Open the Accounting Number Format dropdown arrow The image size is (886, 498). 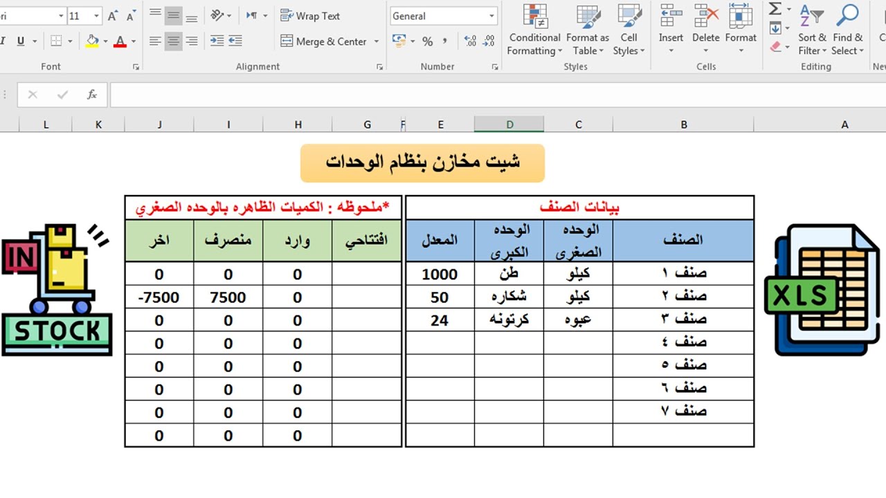coord(413,41)
